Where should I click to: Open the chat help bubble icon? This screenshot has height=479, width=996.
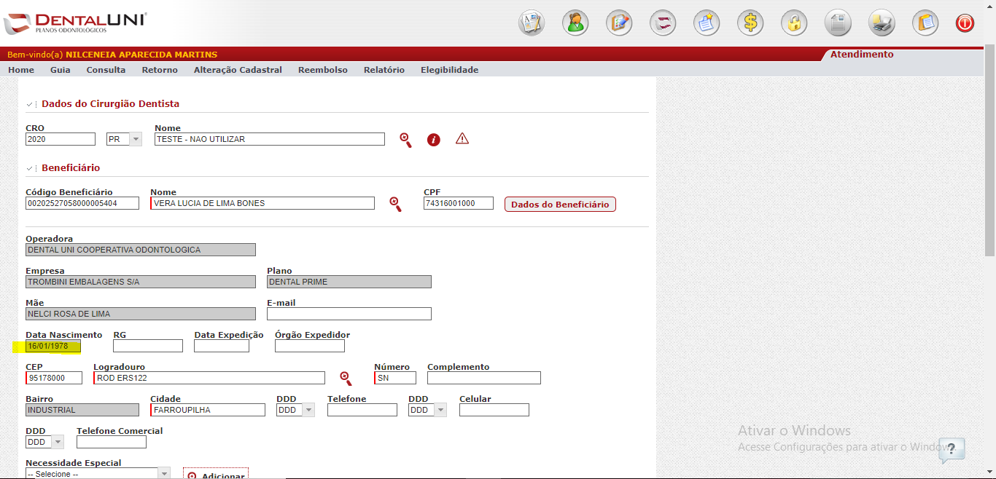pos(952,450)
